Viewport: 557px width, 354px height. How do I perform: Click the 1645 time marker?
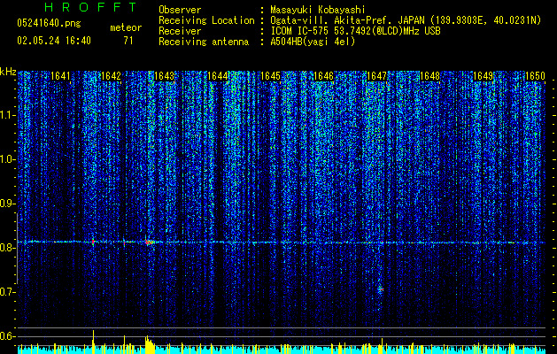pos(270,76)
